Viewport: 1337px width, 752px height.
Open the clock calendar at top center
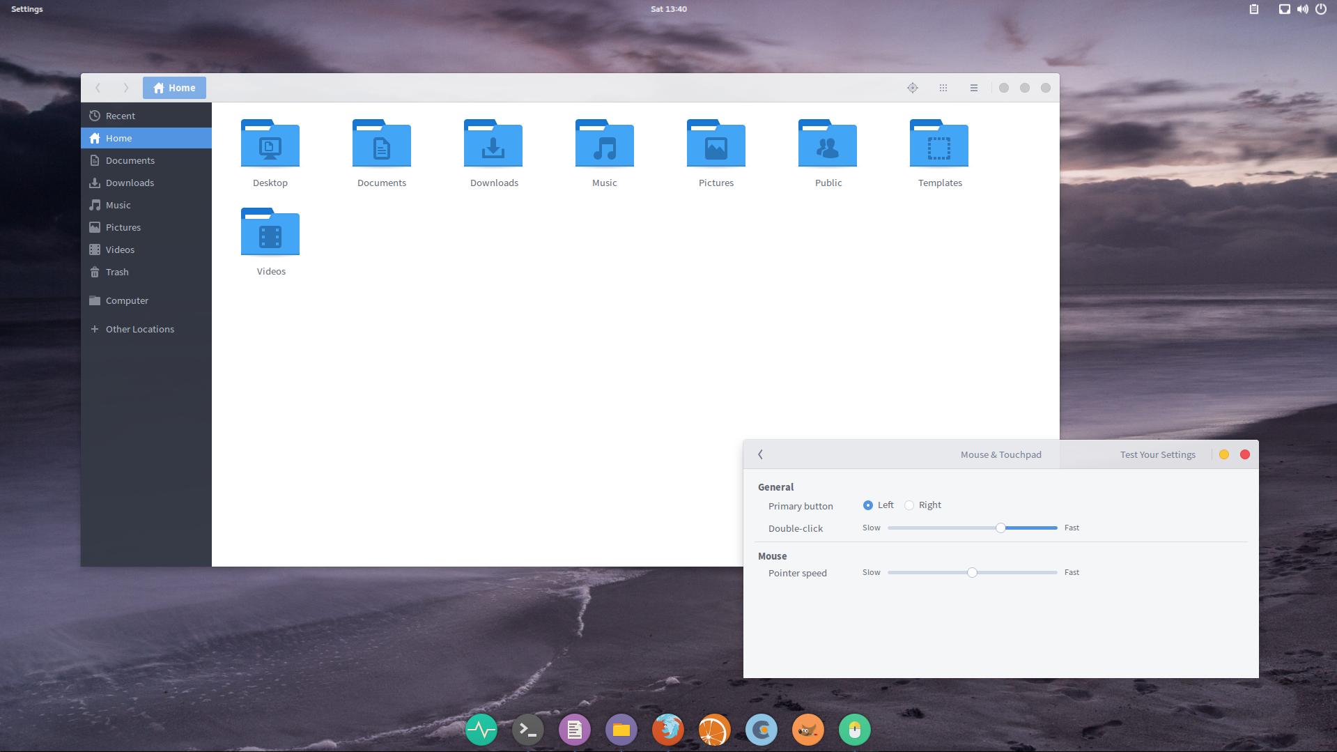coord(669,9)
